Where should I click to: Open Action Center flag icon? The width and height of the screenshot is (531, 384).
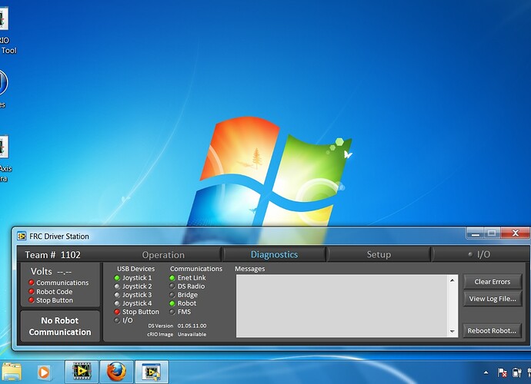click(502, 372)
